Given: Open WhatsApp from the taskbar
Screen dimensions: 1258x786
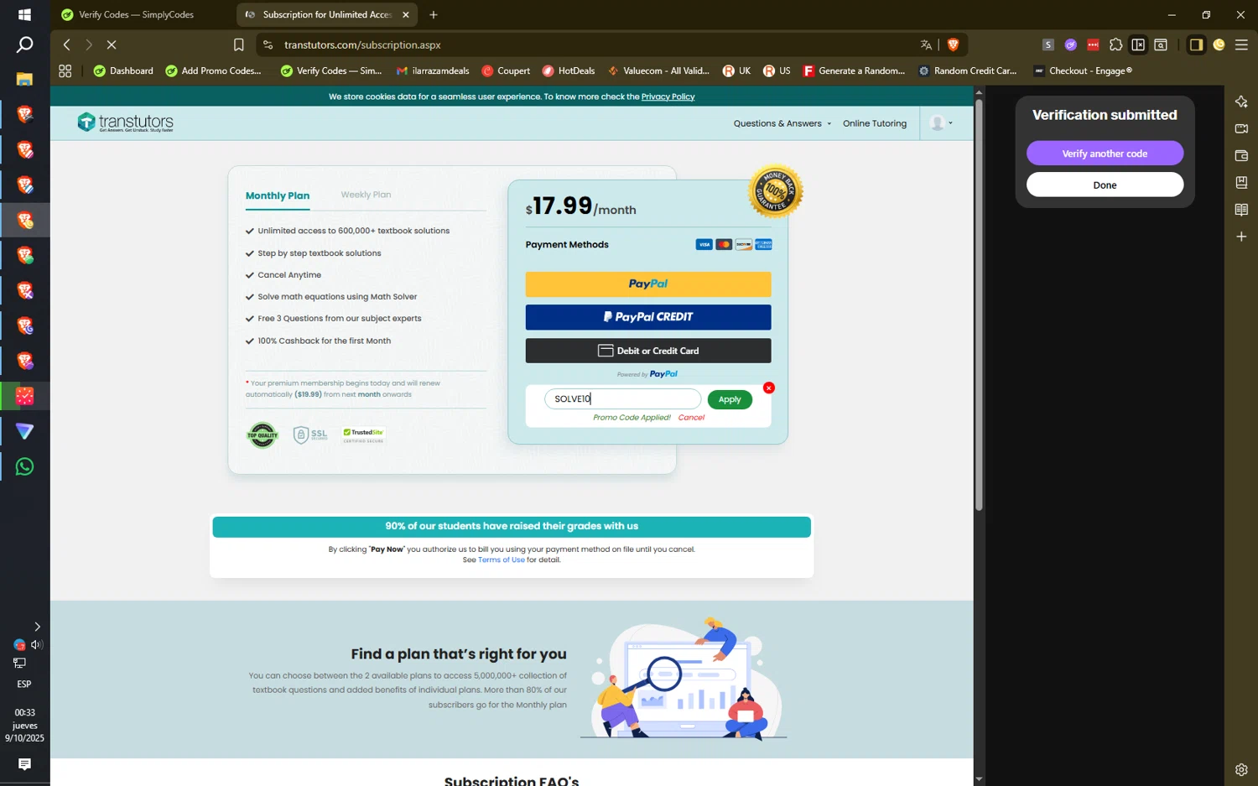Looking at the screenshot, I should [x=24, y=466].
